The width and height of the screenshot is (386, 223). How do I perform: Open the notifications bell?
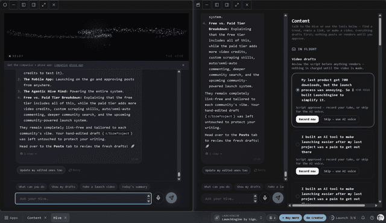click(363, 218)
